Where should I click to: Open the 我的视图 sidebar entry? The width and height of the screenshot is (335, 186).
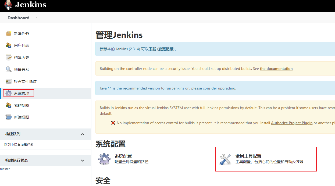coord(22,105)
